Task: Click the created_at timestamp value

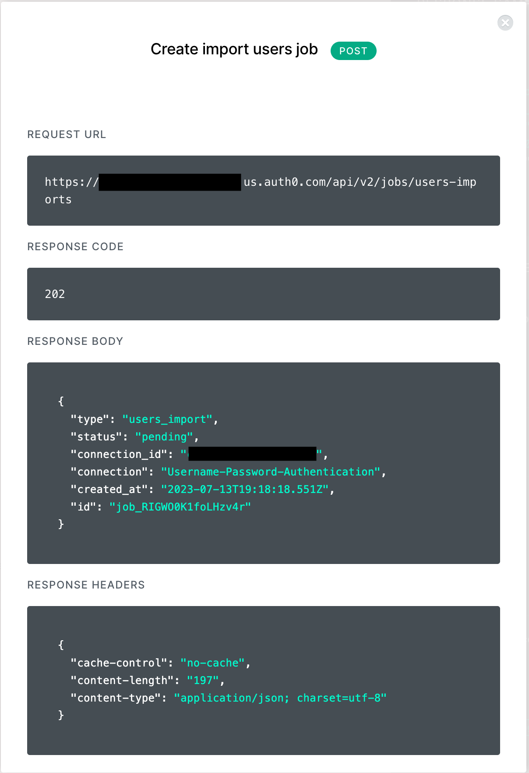Action: click(x=247, y=489)
